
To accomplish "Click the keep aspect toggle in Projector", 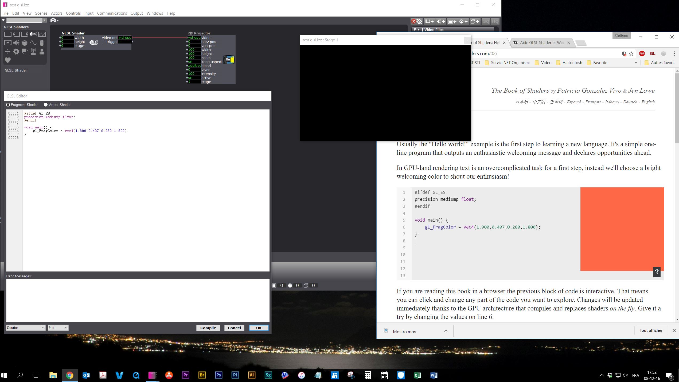I will 190,61.
